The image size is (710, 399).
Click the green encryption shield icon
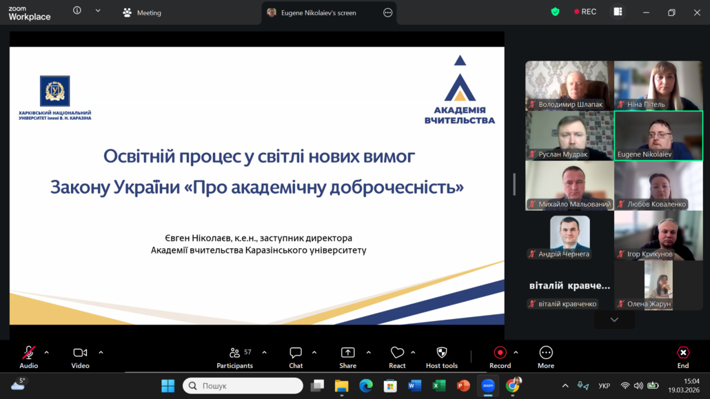pos(555,12)
